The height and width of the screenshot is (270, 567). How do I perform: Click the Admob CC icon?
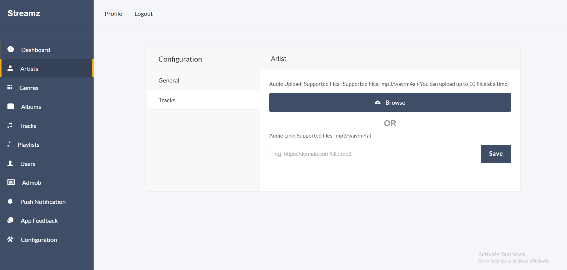coord(11,182)
